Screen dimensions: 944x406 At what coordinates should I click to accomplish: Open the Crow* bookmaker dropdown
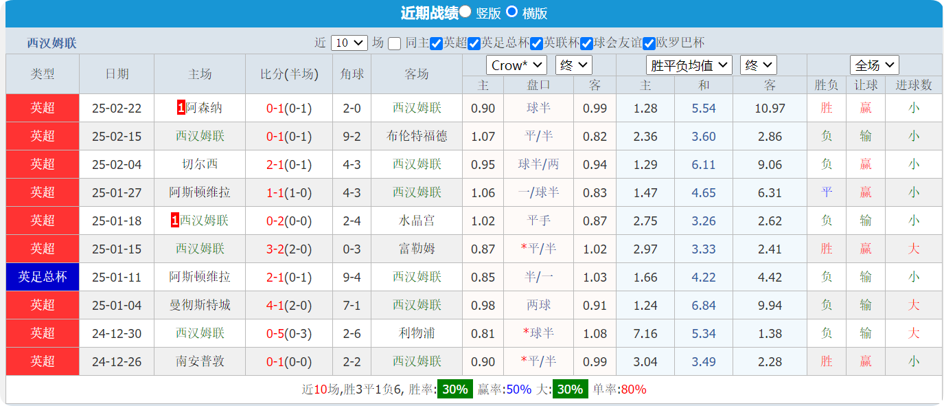click(516, 65)
